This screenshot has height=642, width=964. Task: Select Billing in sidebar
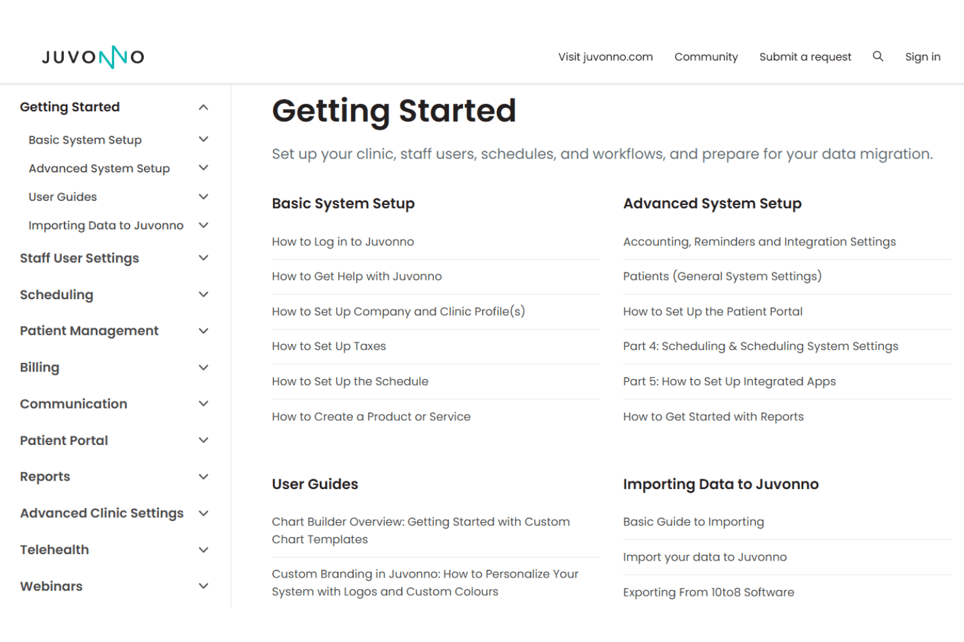click(x=39, y=368)
